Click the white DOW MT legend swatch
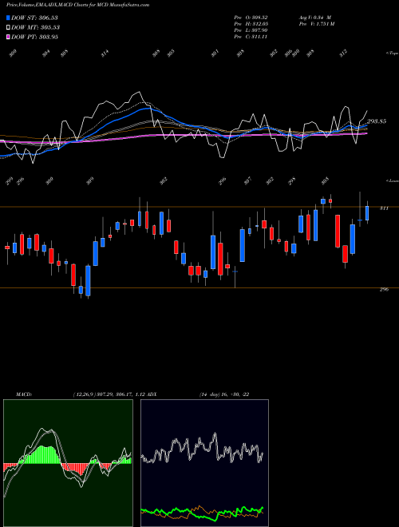This screenshot has height=527, width=399. click(x=8, y=27)
